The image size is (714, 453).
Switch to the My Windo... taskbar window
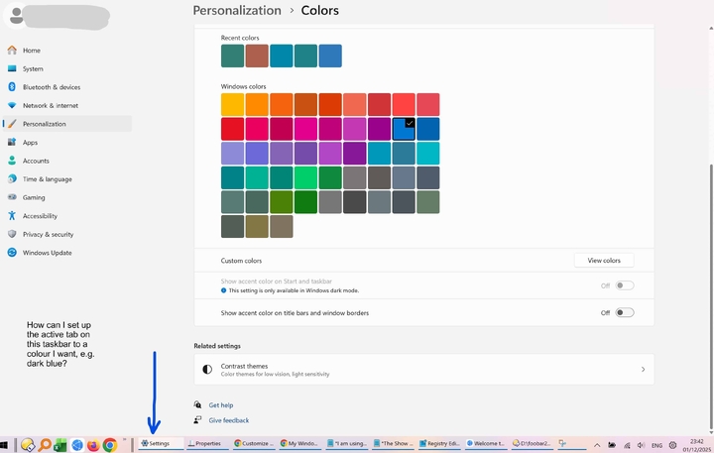[300, 443]
